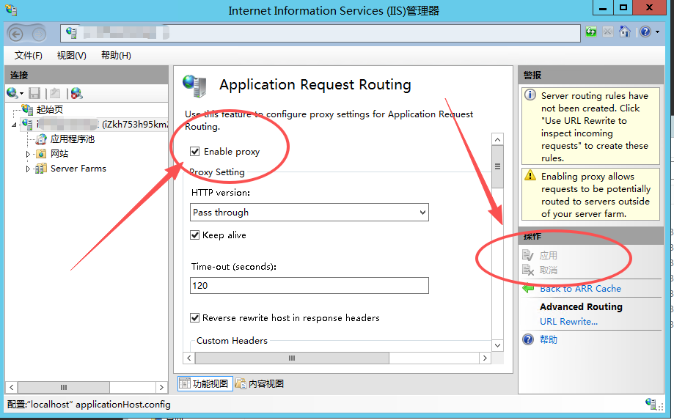Image resolution: width=674 pixels, height=420 pixels.
Task: Click the Up folder icon in connections toolbar
Action: (x=55, y=93)
